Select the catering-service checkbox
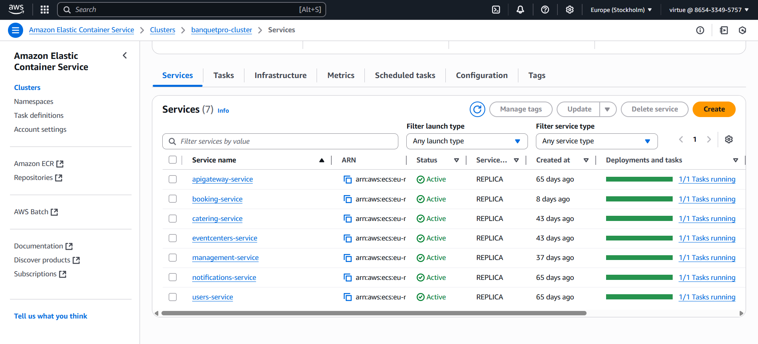Screen dimensions: 758x344 click(x=173, y=219)
